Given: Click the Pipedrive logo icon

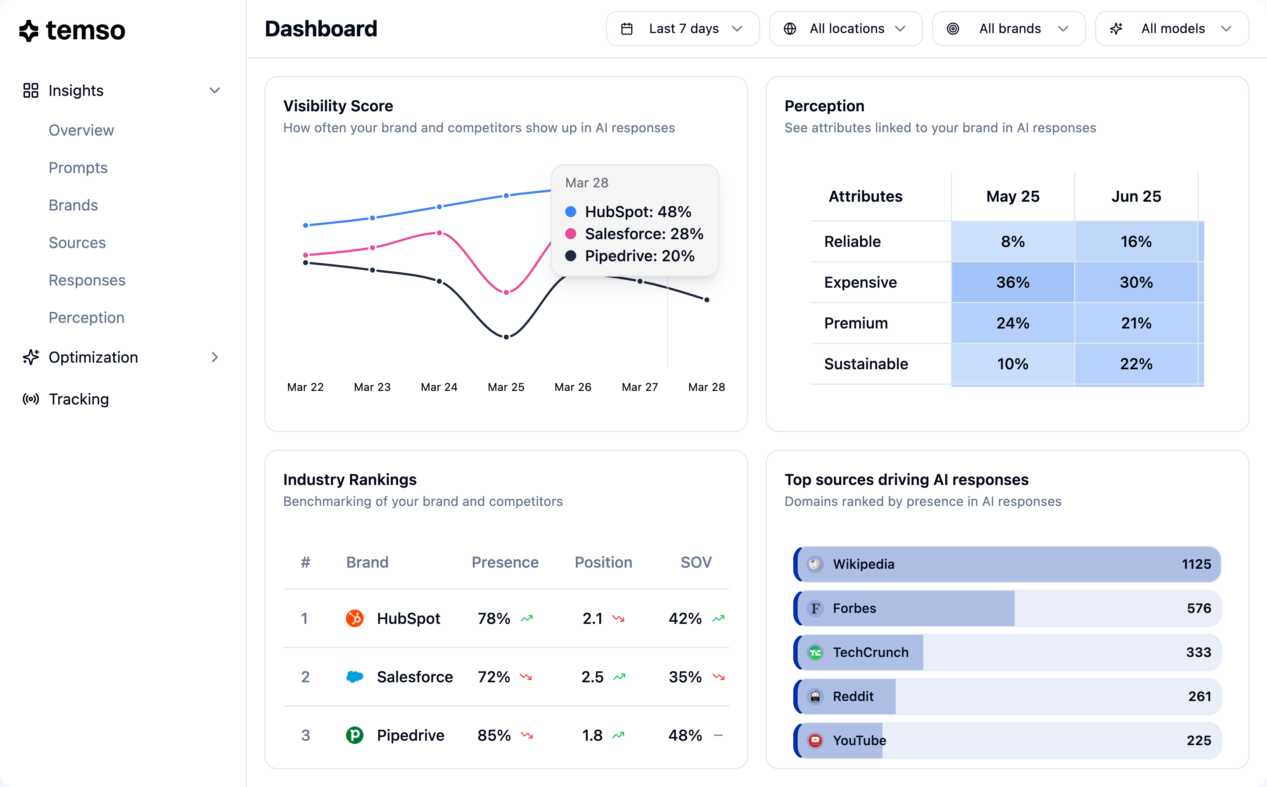Looking at the screenshot, I should [x=355, y=735].
